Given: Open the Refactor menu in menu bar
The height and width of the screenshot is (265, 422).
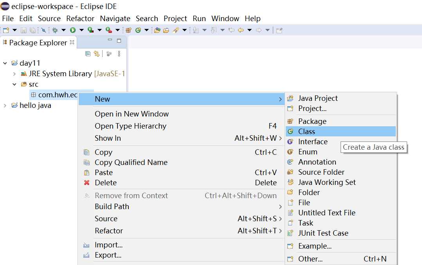Looking at the screenshot, I should (x=80, y=18).
